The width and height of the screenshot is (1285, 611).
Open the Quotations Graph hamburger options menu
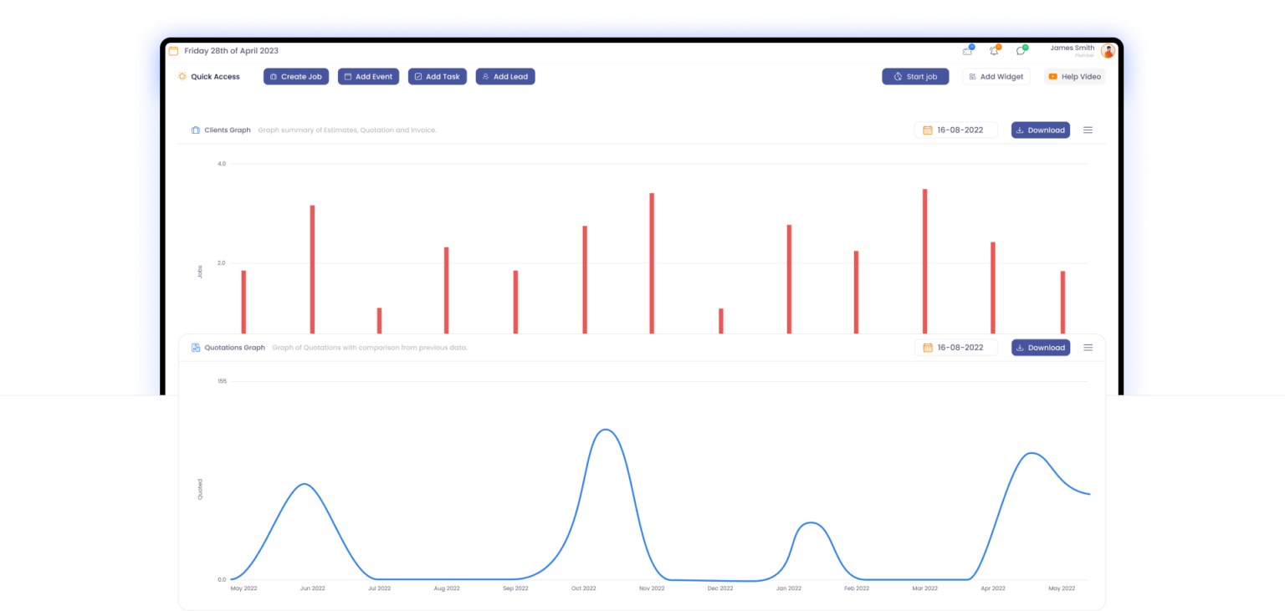1088,347
